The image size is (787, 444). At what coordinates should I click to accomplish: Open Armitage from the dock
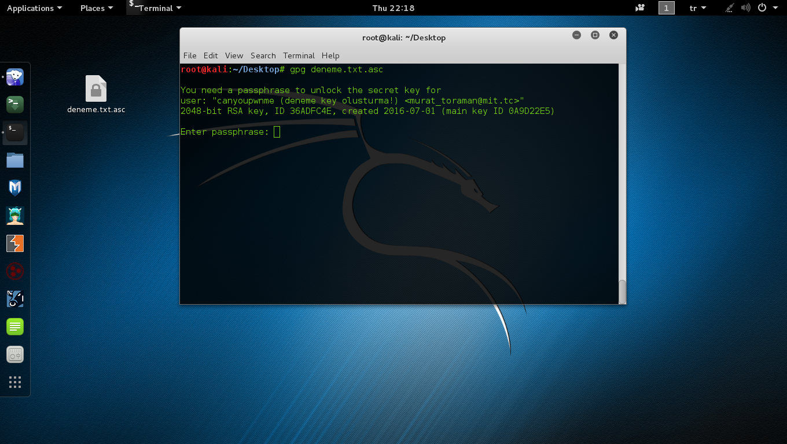pos(15,216)
